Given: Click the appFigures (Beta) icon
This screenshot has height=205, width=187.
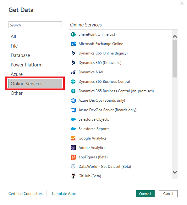Looking at the screenshot, I should tap(73, 157).
